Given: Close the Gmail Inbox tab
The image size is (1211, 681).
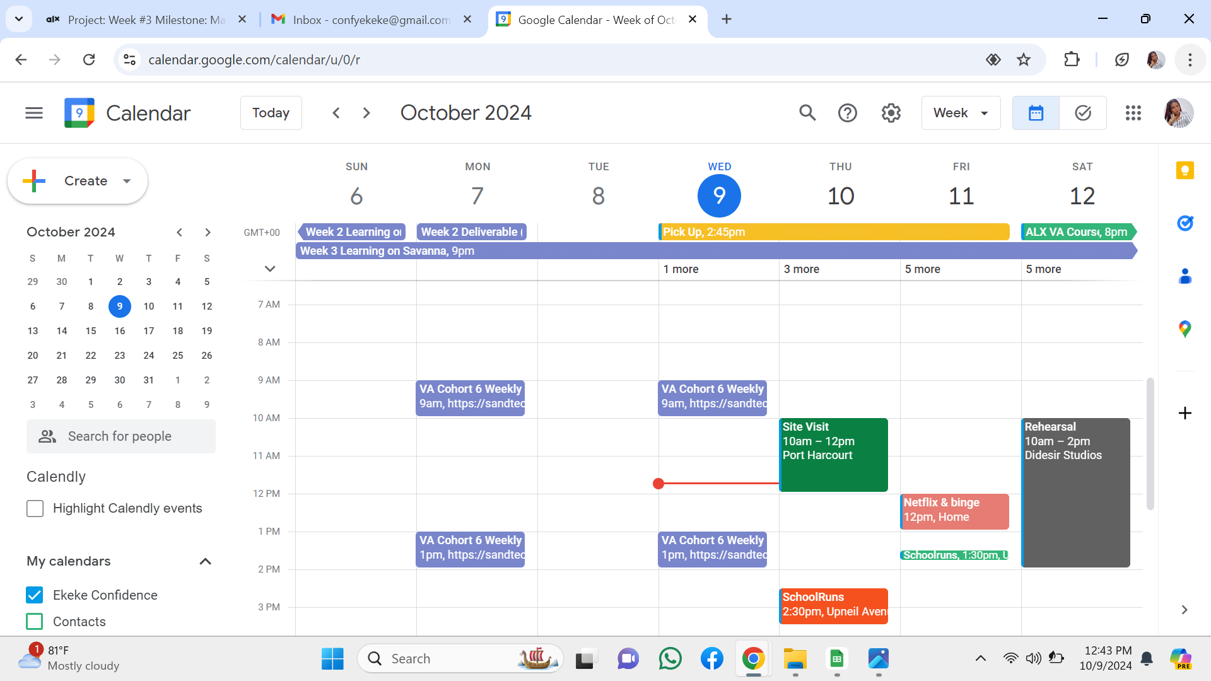Looking at the screenshot, I should click(467, 19).
